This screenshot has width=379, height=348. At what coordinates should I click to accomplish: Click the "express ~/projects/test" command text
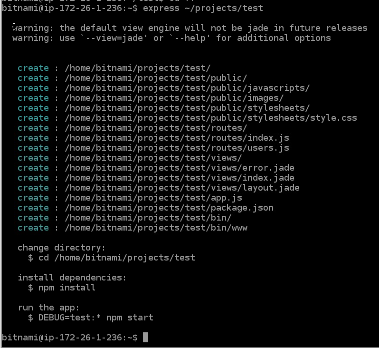(203, 8)
